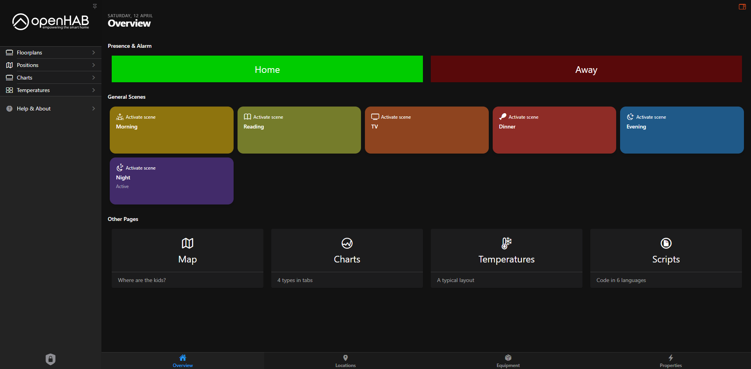Click the lock shield icon in the sidebar
Image resolution: width=751 pixels, height=369 pixels.
(51, 359)
